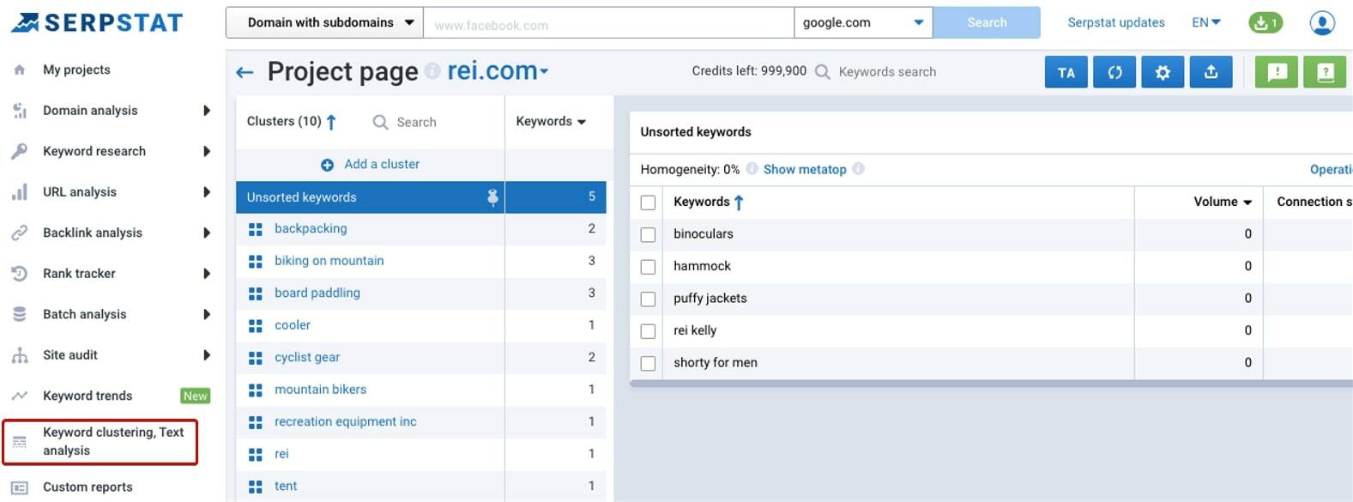Click the info icon after Show metatop
The width and height of the screenshot is (1353, 502).
(x=858, y=169)
